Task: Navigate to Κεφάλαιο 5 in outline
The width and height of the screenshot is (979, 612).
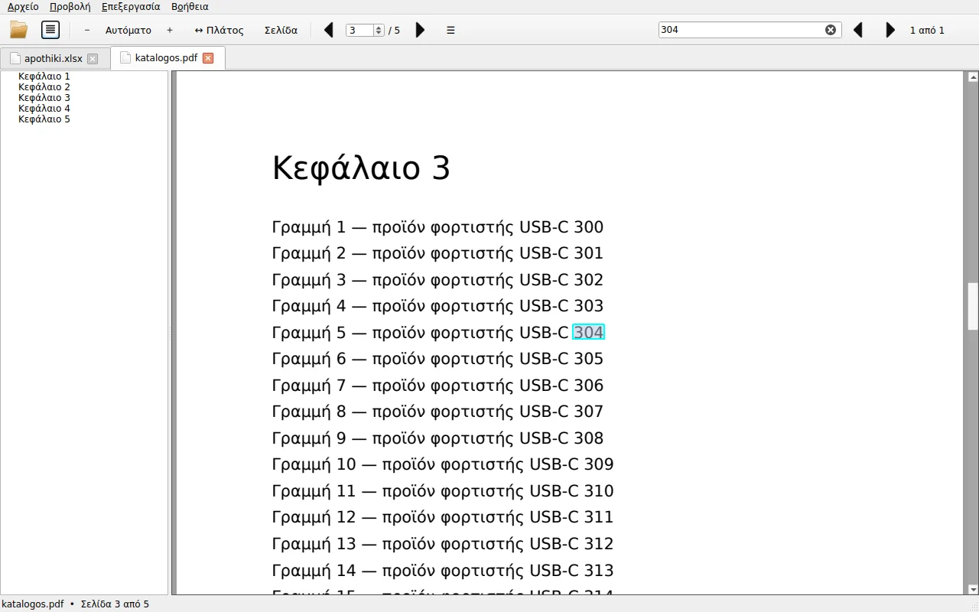Action: click(44, 119)
